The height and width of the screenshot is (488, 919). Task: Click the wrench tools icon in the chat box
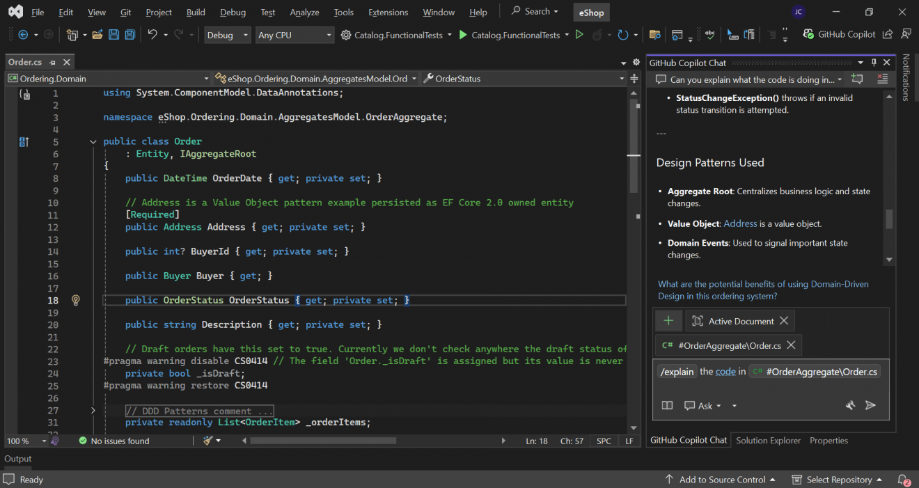[x=850, y=404]
